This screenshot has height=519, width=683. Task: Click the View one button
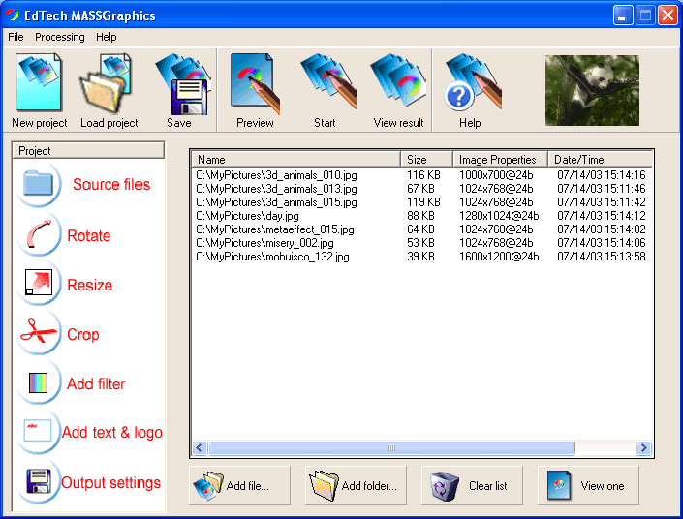[x=588, y=485]
